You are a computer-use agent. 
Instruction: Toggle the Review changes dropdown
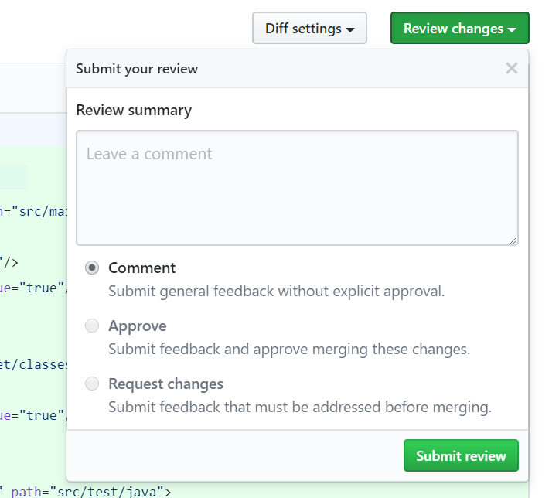click(x=460, y=28)
